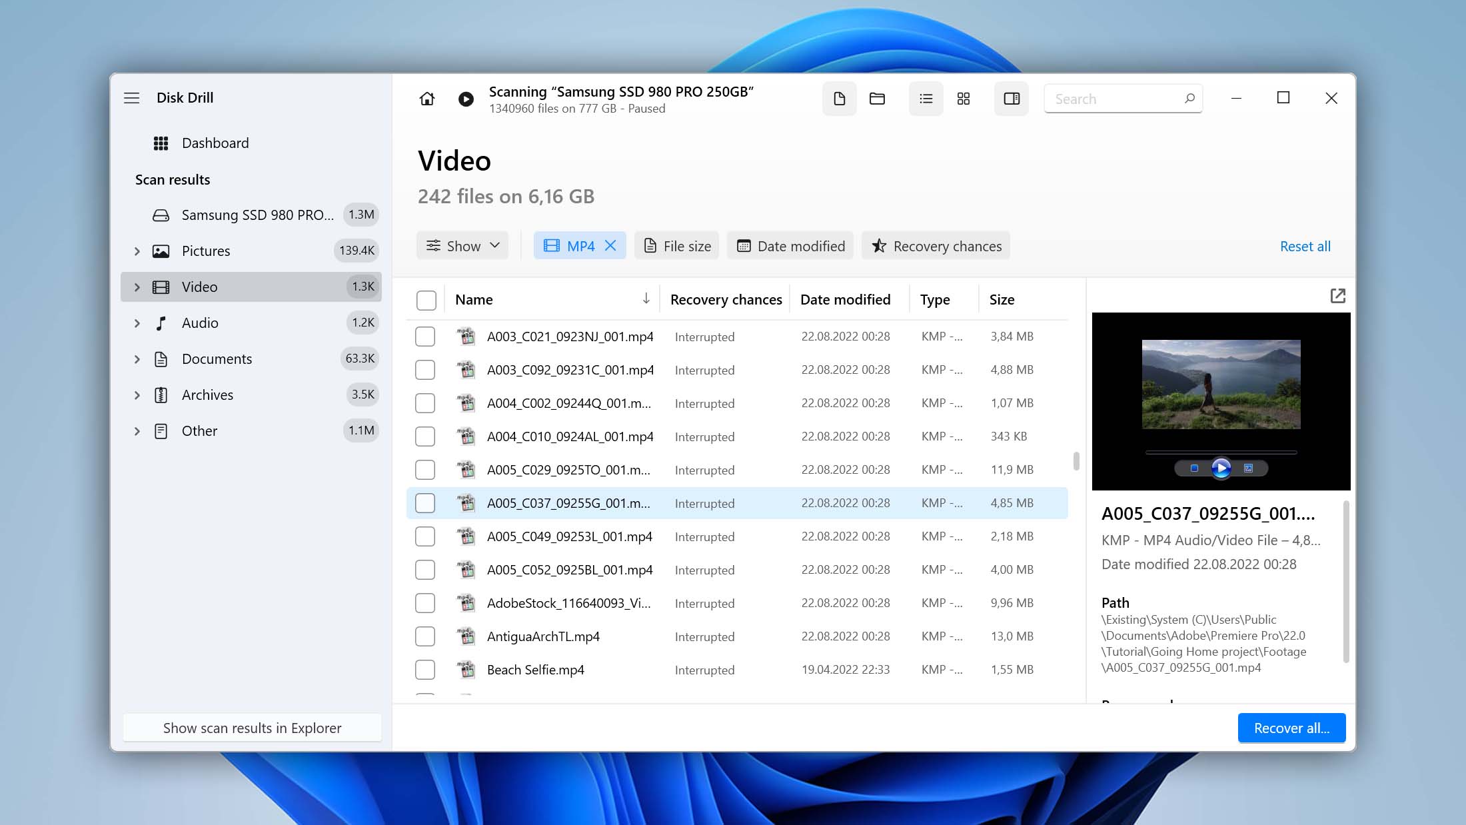Click the A003_C021_0923NJ_001.mp4 file icon
The width and height of the screenshot is (1466, 825).
pyautogui.click(x=466, y=337)
